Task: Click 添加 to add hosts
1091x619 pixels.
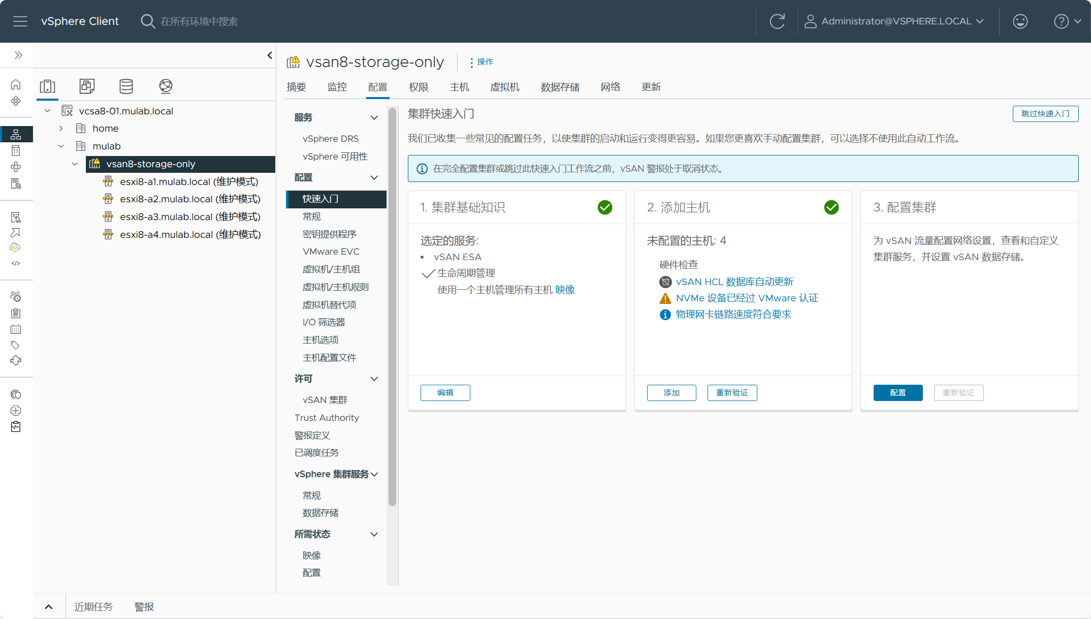Action: click(x=671, y=393)
